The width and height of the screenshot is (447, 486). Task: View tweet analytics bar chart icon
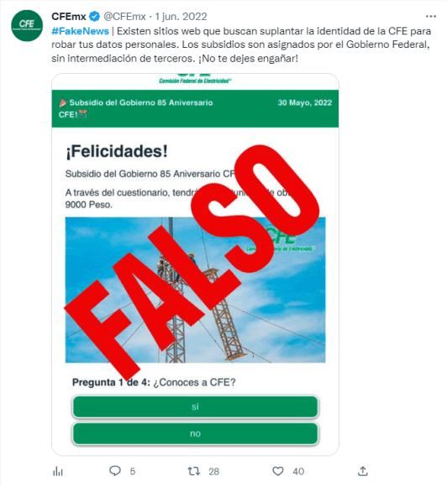pos(58,472)
